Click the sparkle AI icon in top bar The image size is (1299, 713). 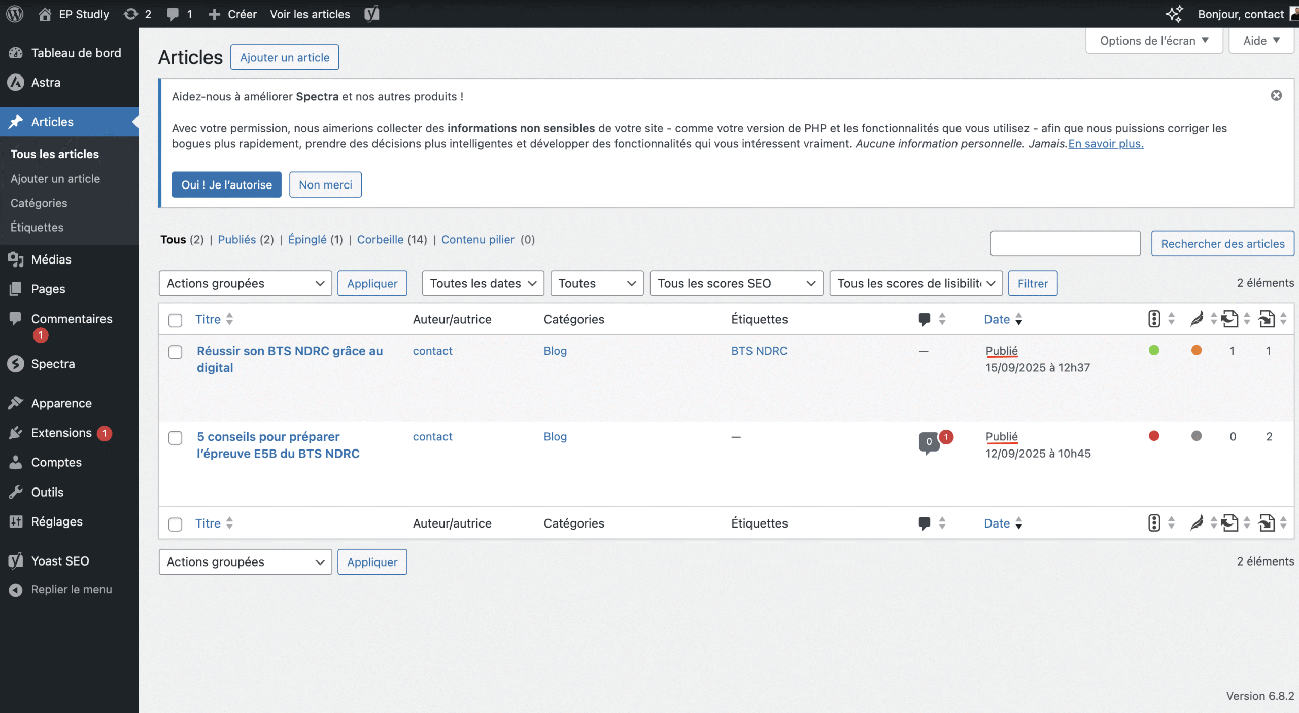pos(1174,14)
